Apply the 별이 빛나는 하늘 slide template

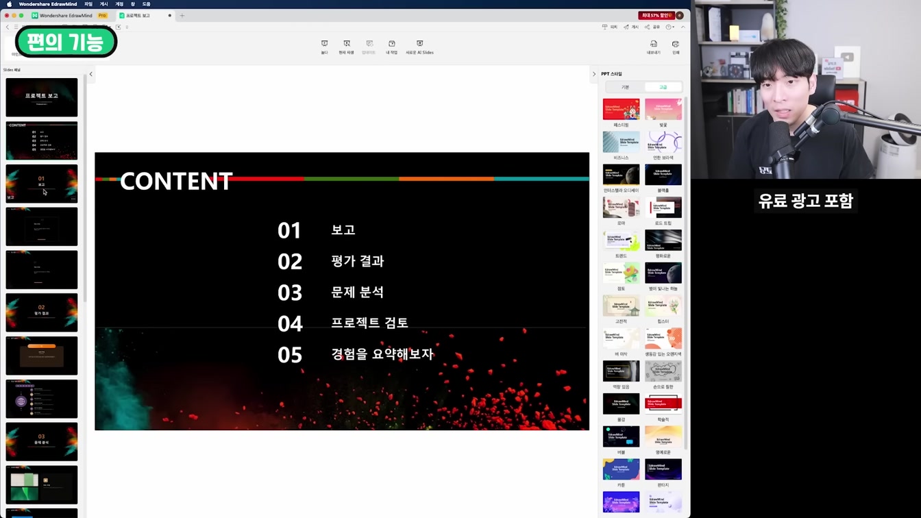click(663, 273)
